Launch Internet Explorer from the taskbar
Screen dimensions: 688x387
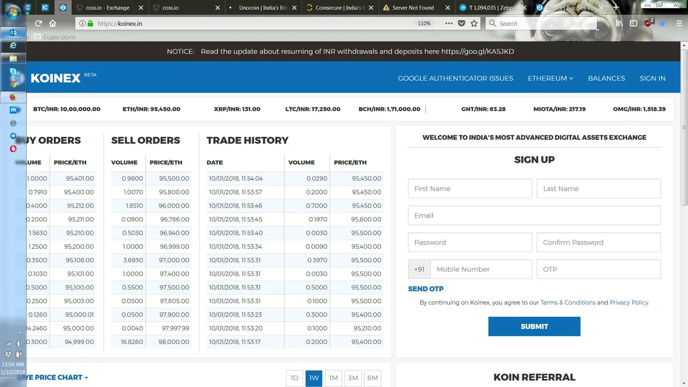click(13, 46)
